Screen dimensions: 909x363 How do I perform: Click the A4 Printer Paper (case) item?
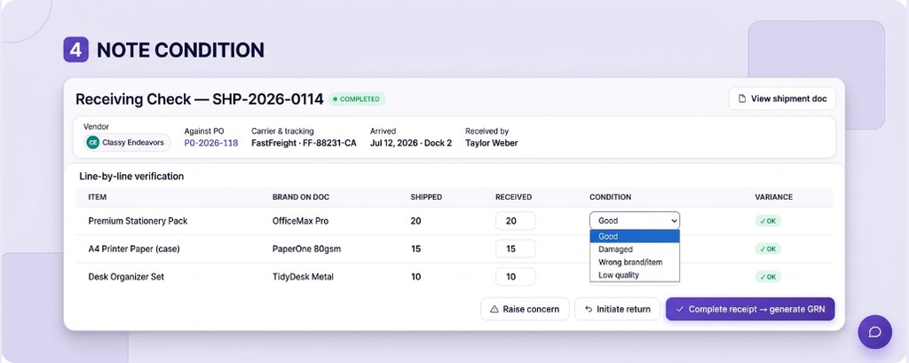134,249
